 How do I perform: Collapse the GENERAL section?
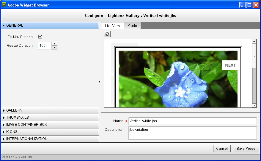(x=15, y=25)
